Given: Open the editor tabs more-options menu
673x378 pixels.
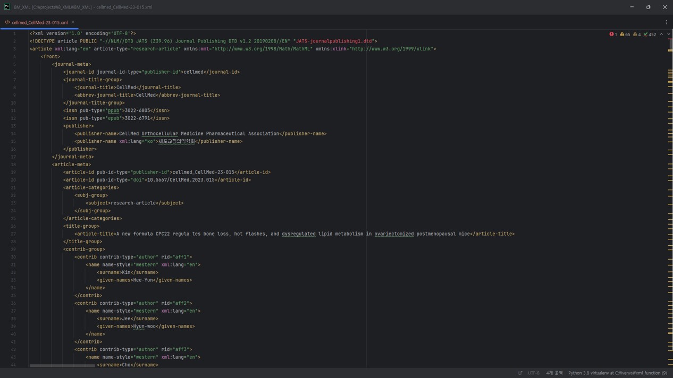Looking at the screenshot, I should [x=666, y=22].
